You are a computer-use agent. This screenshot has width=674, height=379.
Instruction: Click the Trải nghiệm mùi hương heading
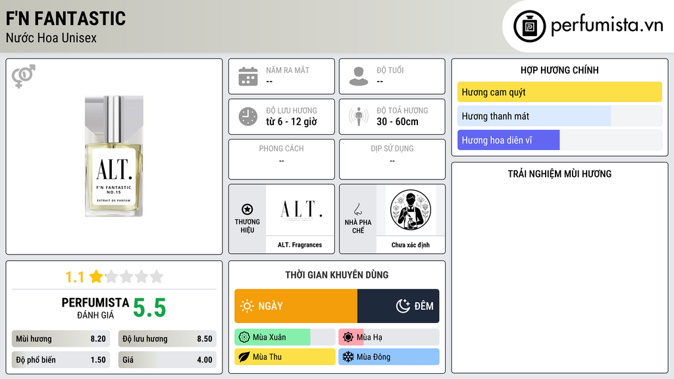tap(559, 174)
